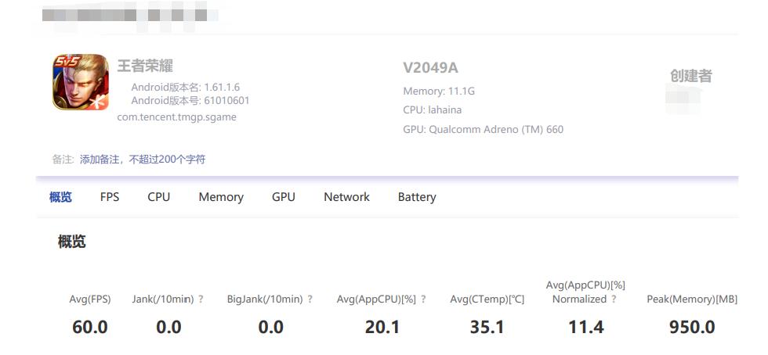Click the V2049A device name

(x=430, y=68)
